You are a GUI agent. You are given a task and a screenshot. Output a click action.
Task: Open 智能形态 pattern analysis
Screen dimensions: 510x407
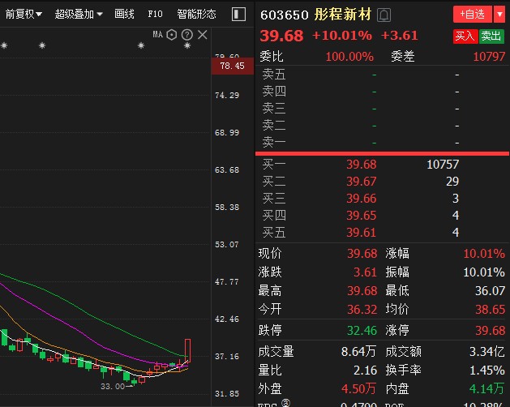tap(196, 14)
